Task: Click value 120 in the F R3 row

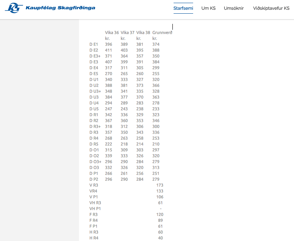Action: [x=160, y=214]
